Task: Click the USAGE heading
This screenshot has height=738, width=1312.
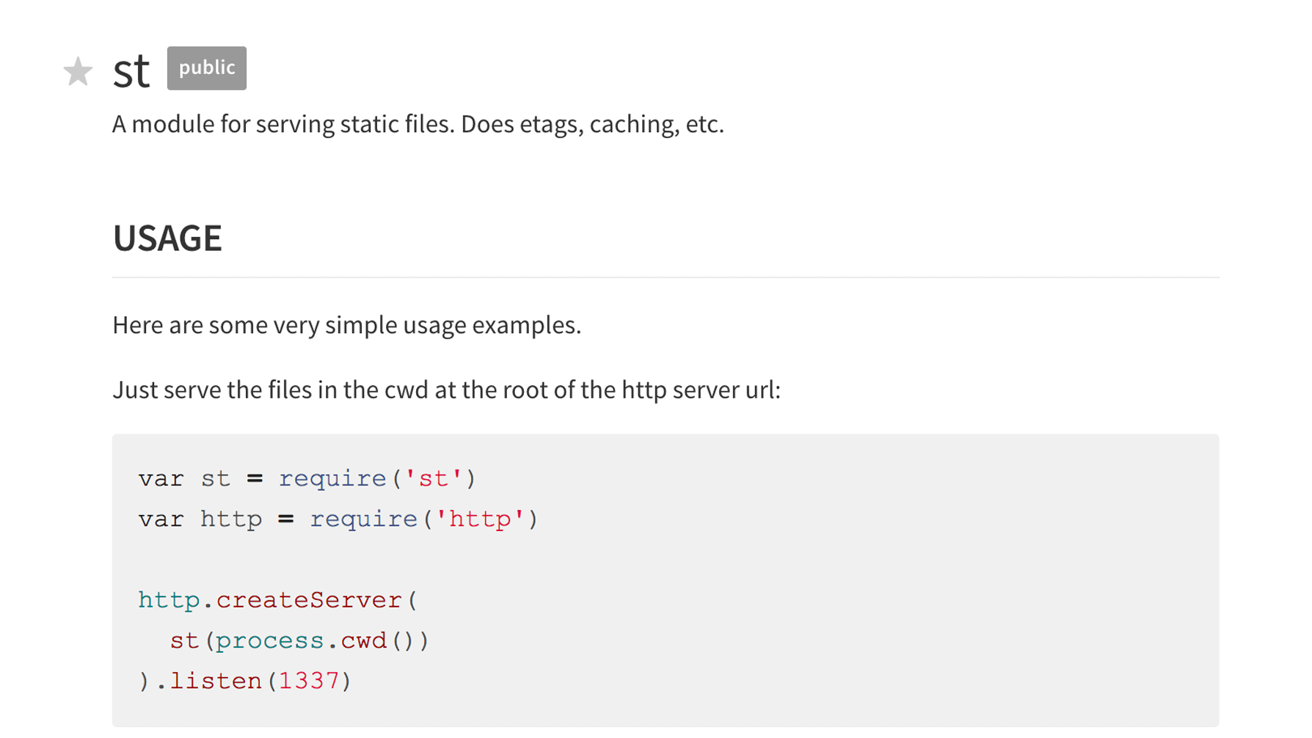Action: [167, 238]
